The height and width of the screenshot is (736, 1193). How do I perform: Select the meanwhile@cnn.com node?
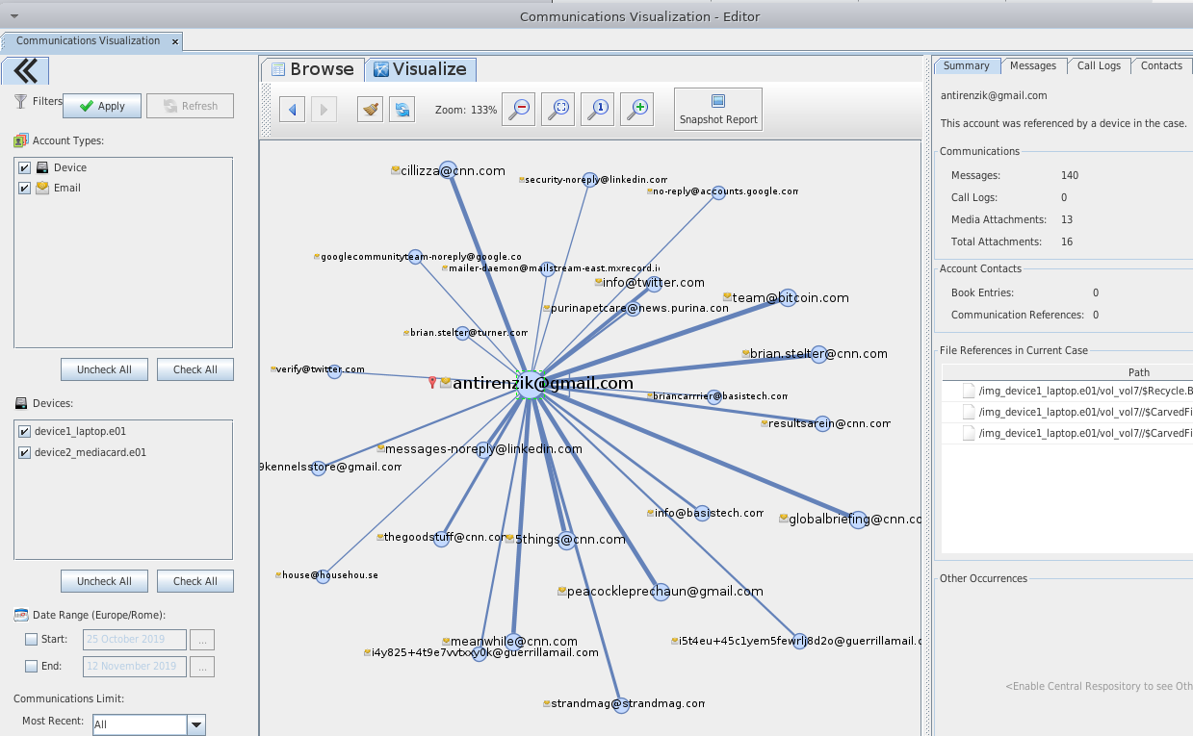coord(515,640)
